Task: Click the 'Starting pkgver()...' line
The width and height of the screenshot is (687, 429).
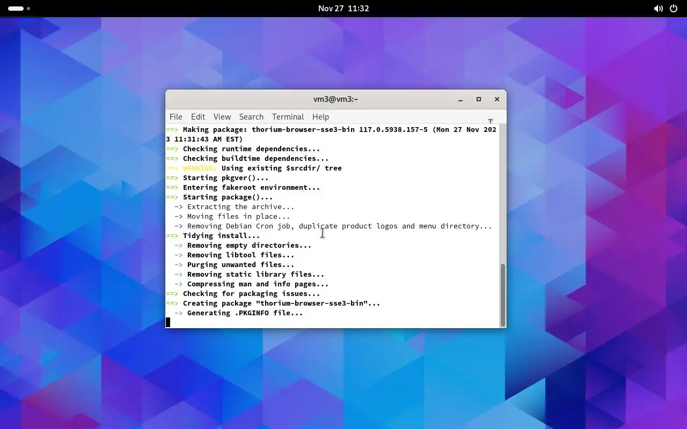Action: click(217, 177)
